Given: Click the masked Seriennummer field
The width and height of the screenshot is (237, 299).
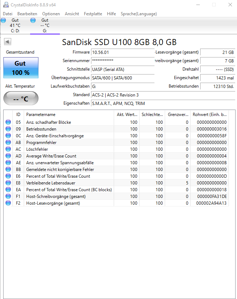Looking at the screenshot, I should coord(123,61).
